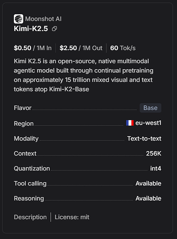Copy the Kimi-K2.5 model name
Image resolution: width=177 pixels, height=239 pixels.
point(55,29)
